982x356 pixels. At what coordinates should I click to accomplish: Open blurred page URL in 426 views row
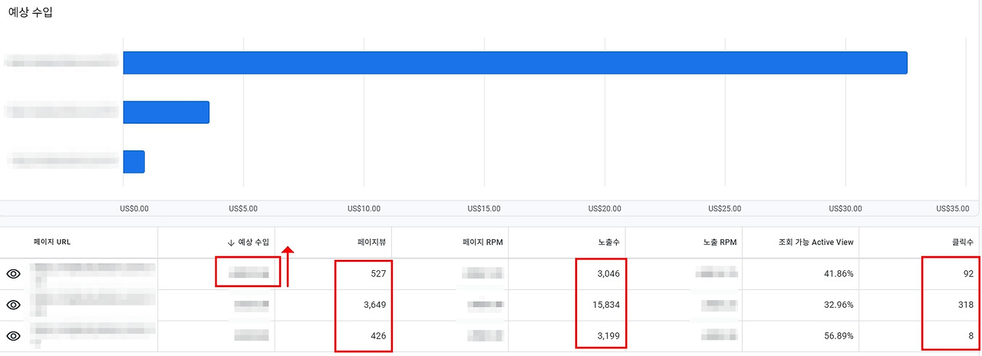pos(92,335)
